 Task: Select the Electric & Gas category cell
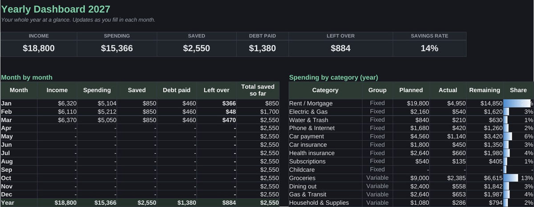tap(325, 112)
